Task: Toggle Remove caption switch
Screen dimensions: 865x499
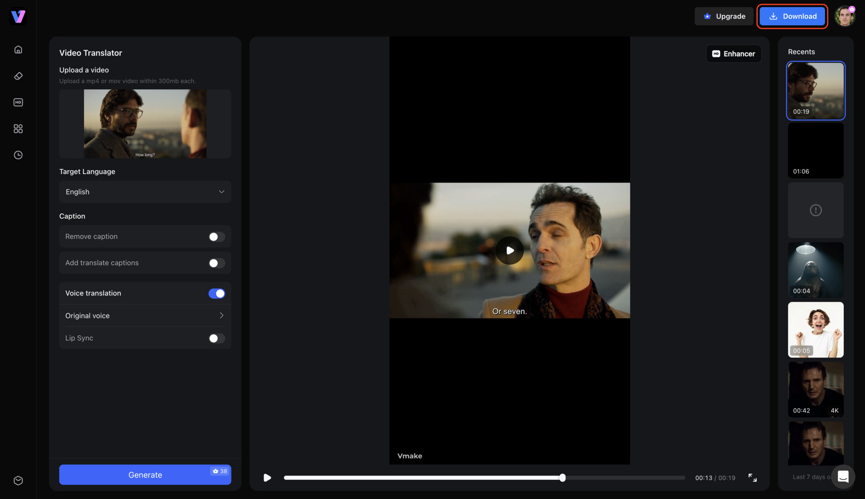Action: pyautogui.click(x=217, y=237)
